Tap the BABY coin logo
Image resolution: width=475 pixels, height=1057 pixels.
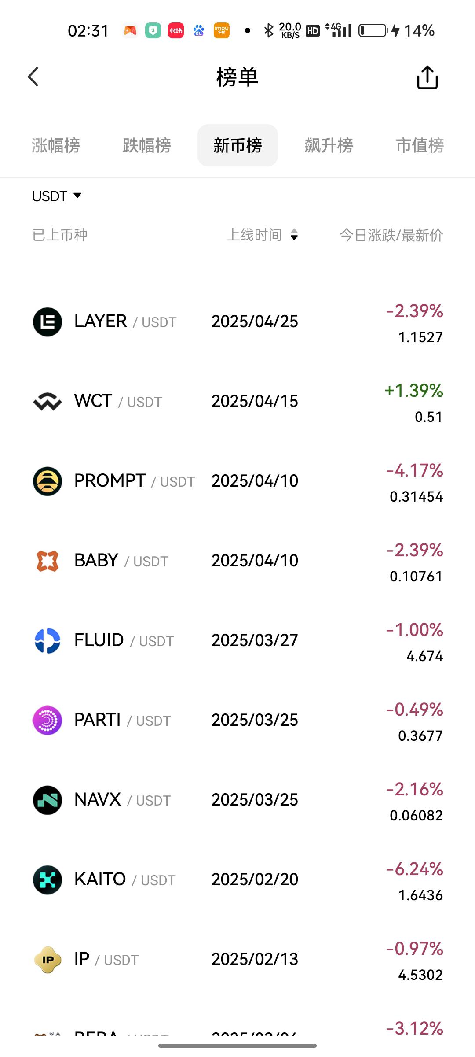(47, 561)
